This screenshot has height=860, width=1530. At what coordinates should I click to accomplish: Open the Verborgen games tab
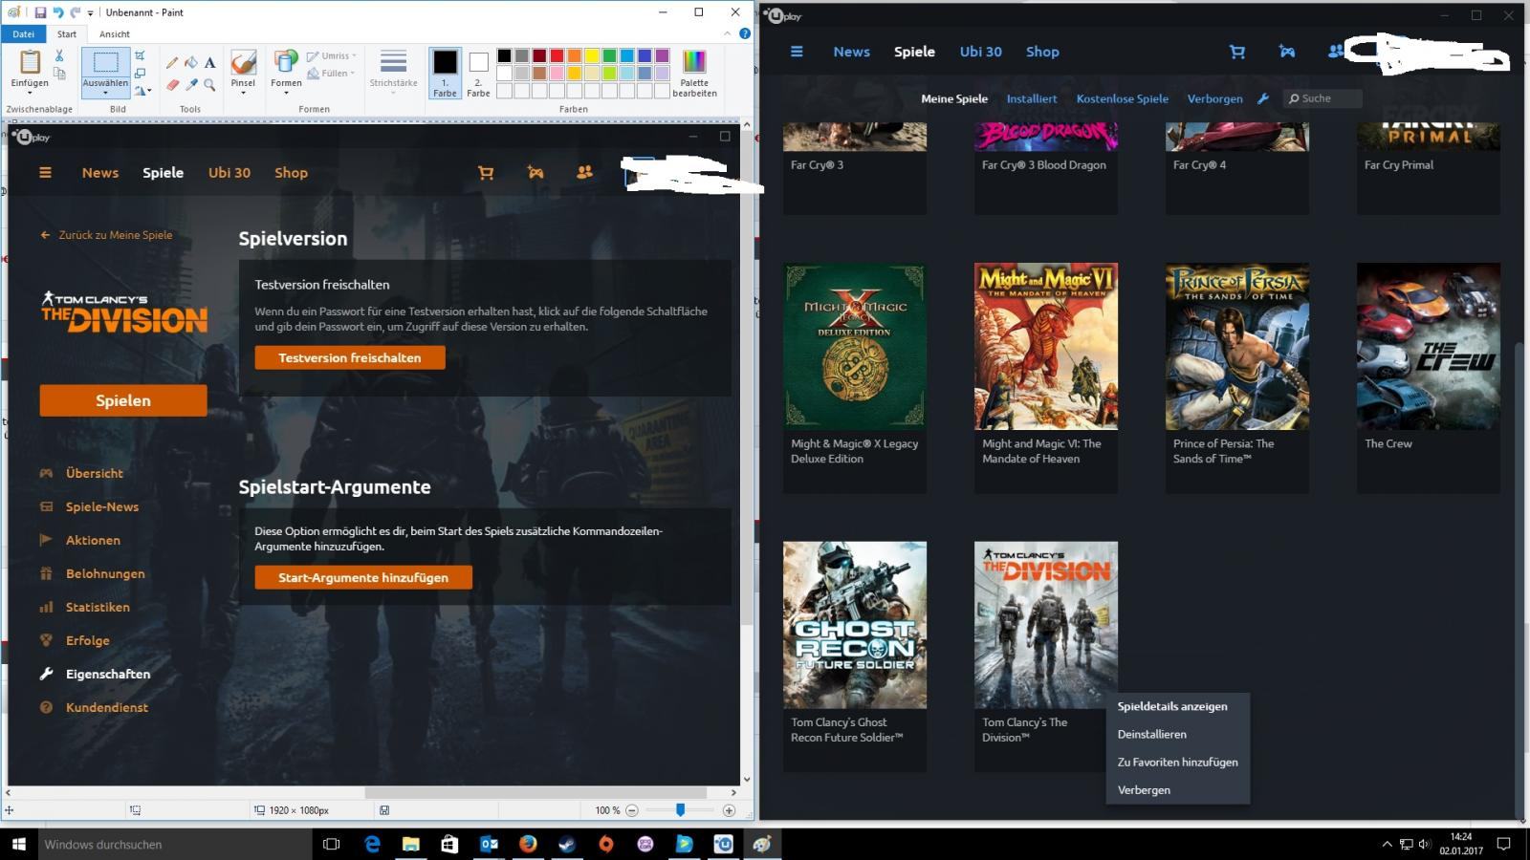click(x=1215, y=98)
